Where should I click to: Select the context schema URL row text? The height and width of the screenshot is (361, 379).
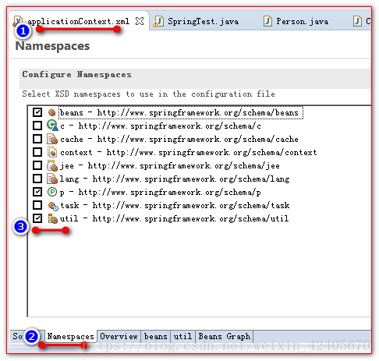(x=189, y=152)
